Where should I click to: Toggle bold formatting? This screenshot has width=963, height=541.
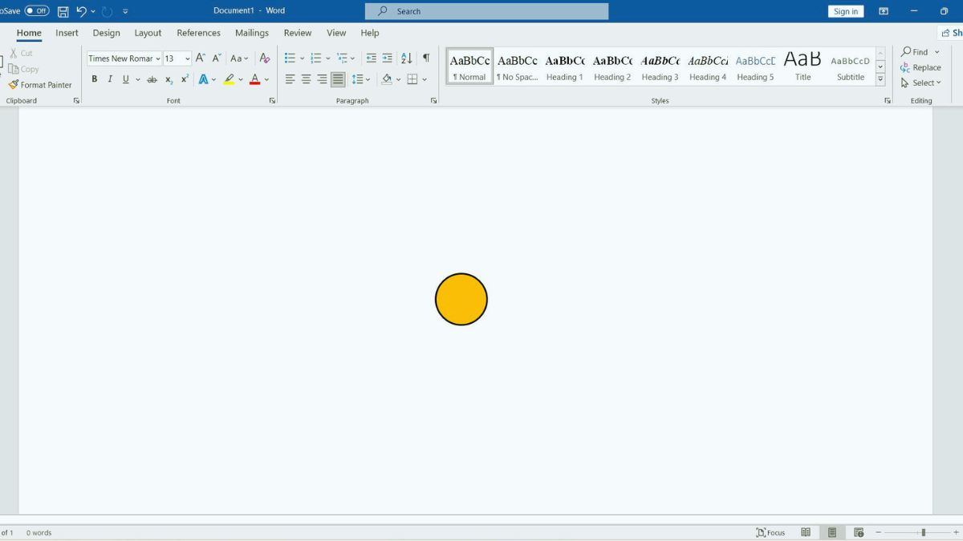click(x=94, y=79)
